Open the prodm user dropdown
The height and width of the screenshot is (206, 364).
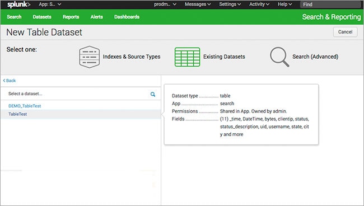pos(165,4)
